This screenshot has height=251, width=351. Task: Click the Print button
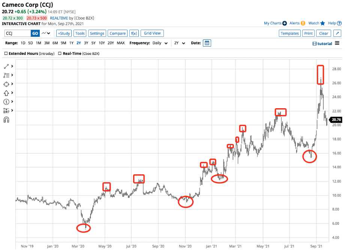(x=308, y=33)
